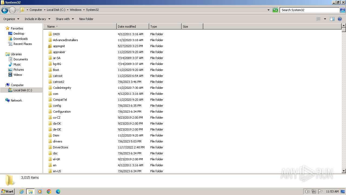Open the Documents library
This screenshot has height=195, width=346.
(21, 59)
